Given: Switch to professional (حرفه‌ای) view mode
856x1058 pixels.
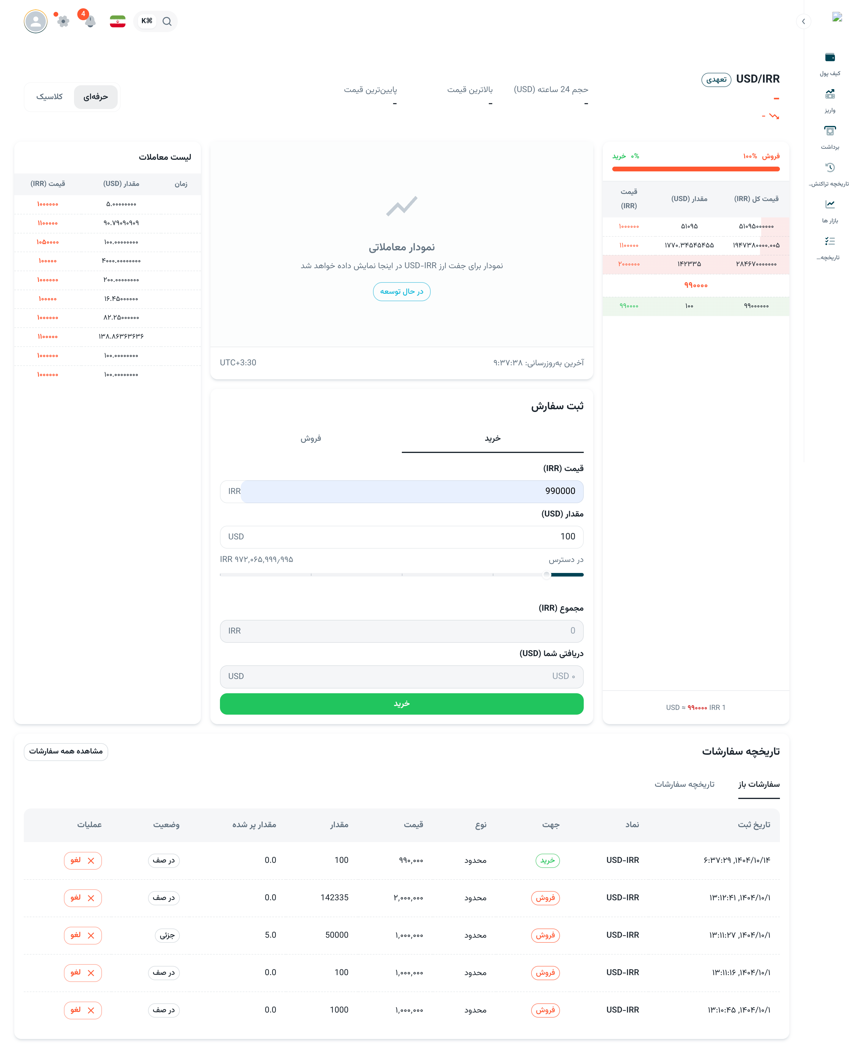Looking at the screenshot, I should pos(96,97).
